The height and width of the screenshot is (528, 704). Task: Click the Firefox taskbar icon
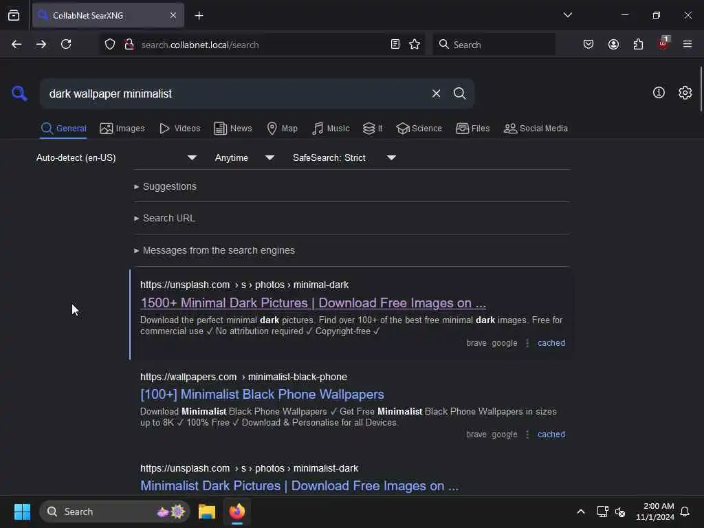pyautogui.click(x=237, y=511)
